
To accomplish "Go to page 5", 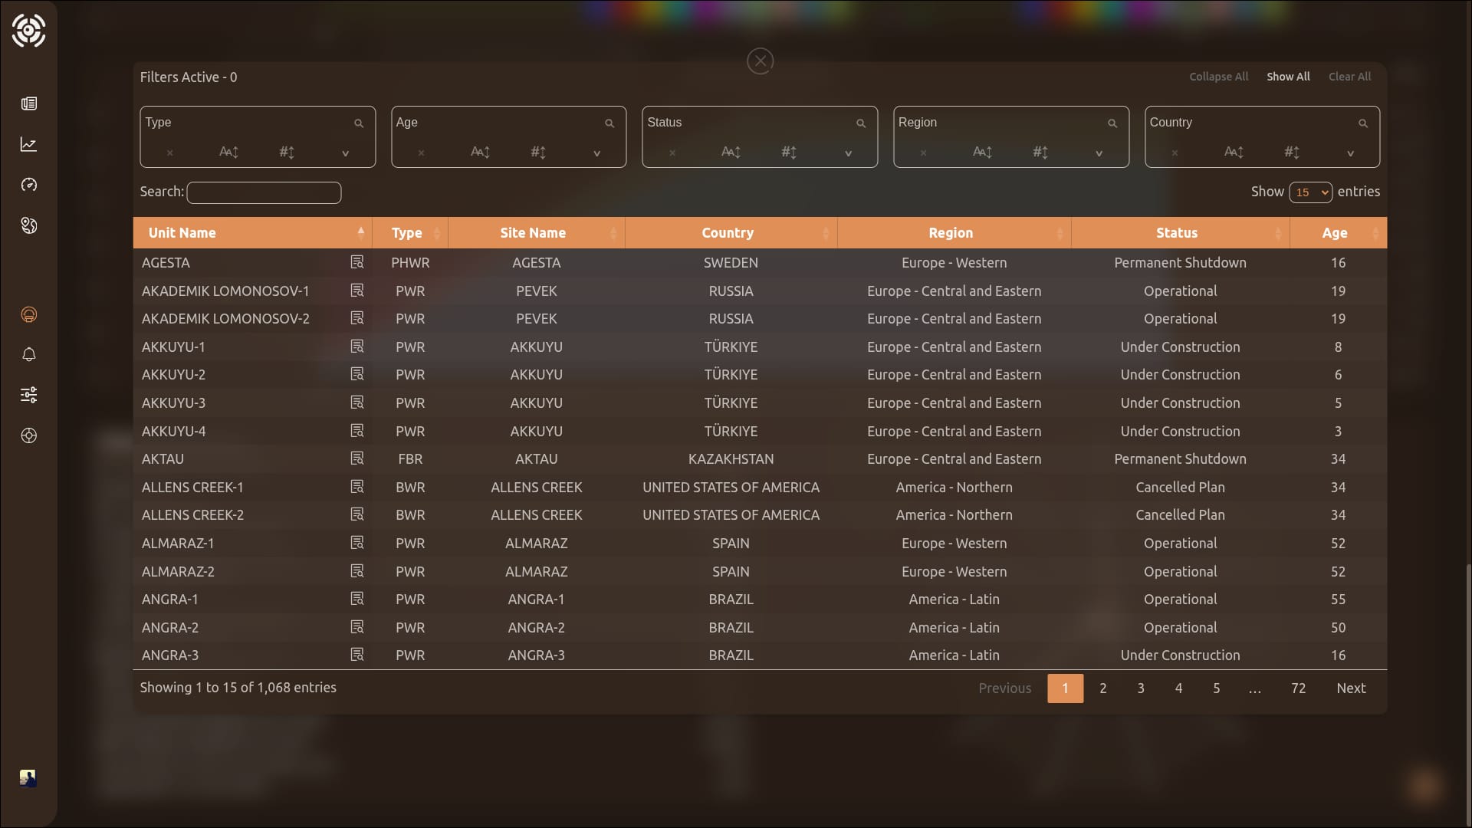I will (1216, 688).
